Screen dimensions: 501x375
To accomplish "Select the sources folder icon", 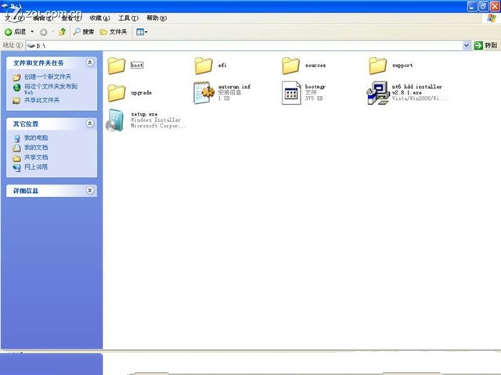I will click(290, 66).
